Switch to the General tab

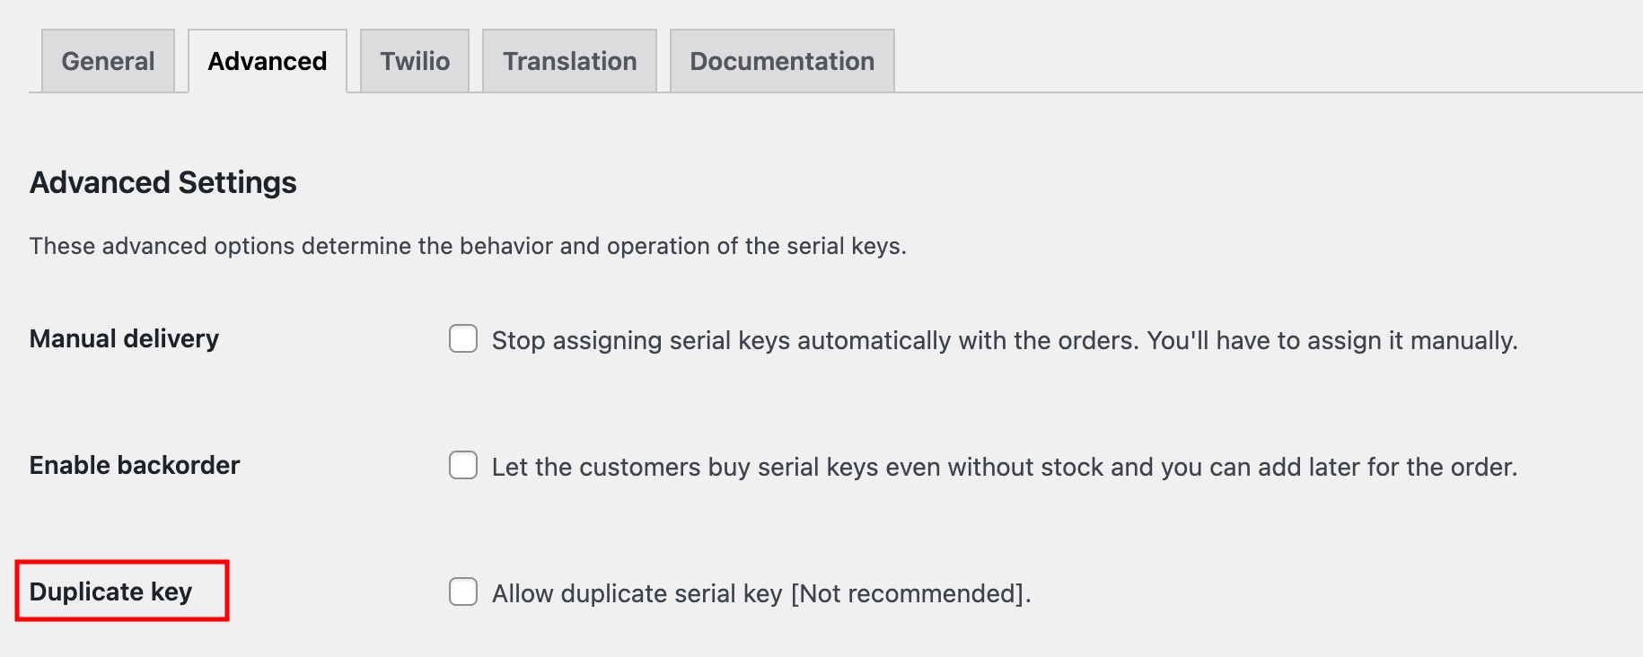[x=106, y=60]
